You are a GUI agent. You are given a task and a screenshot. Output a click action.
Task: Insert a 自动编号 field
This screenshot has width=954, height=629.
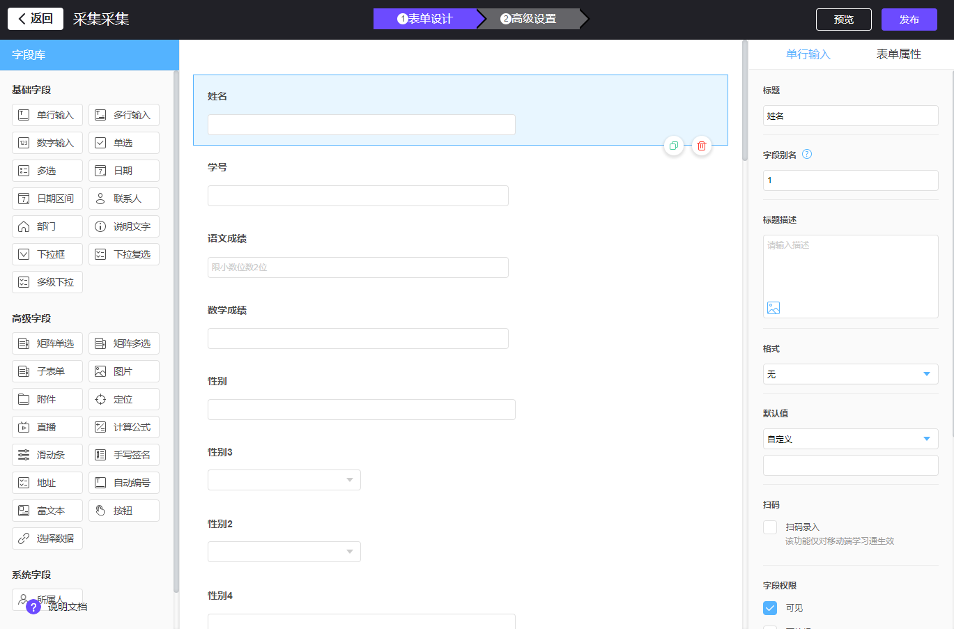pos(124,483)
